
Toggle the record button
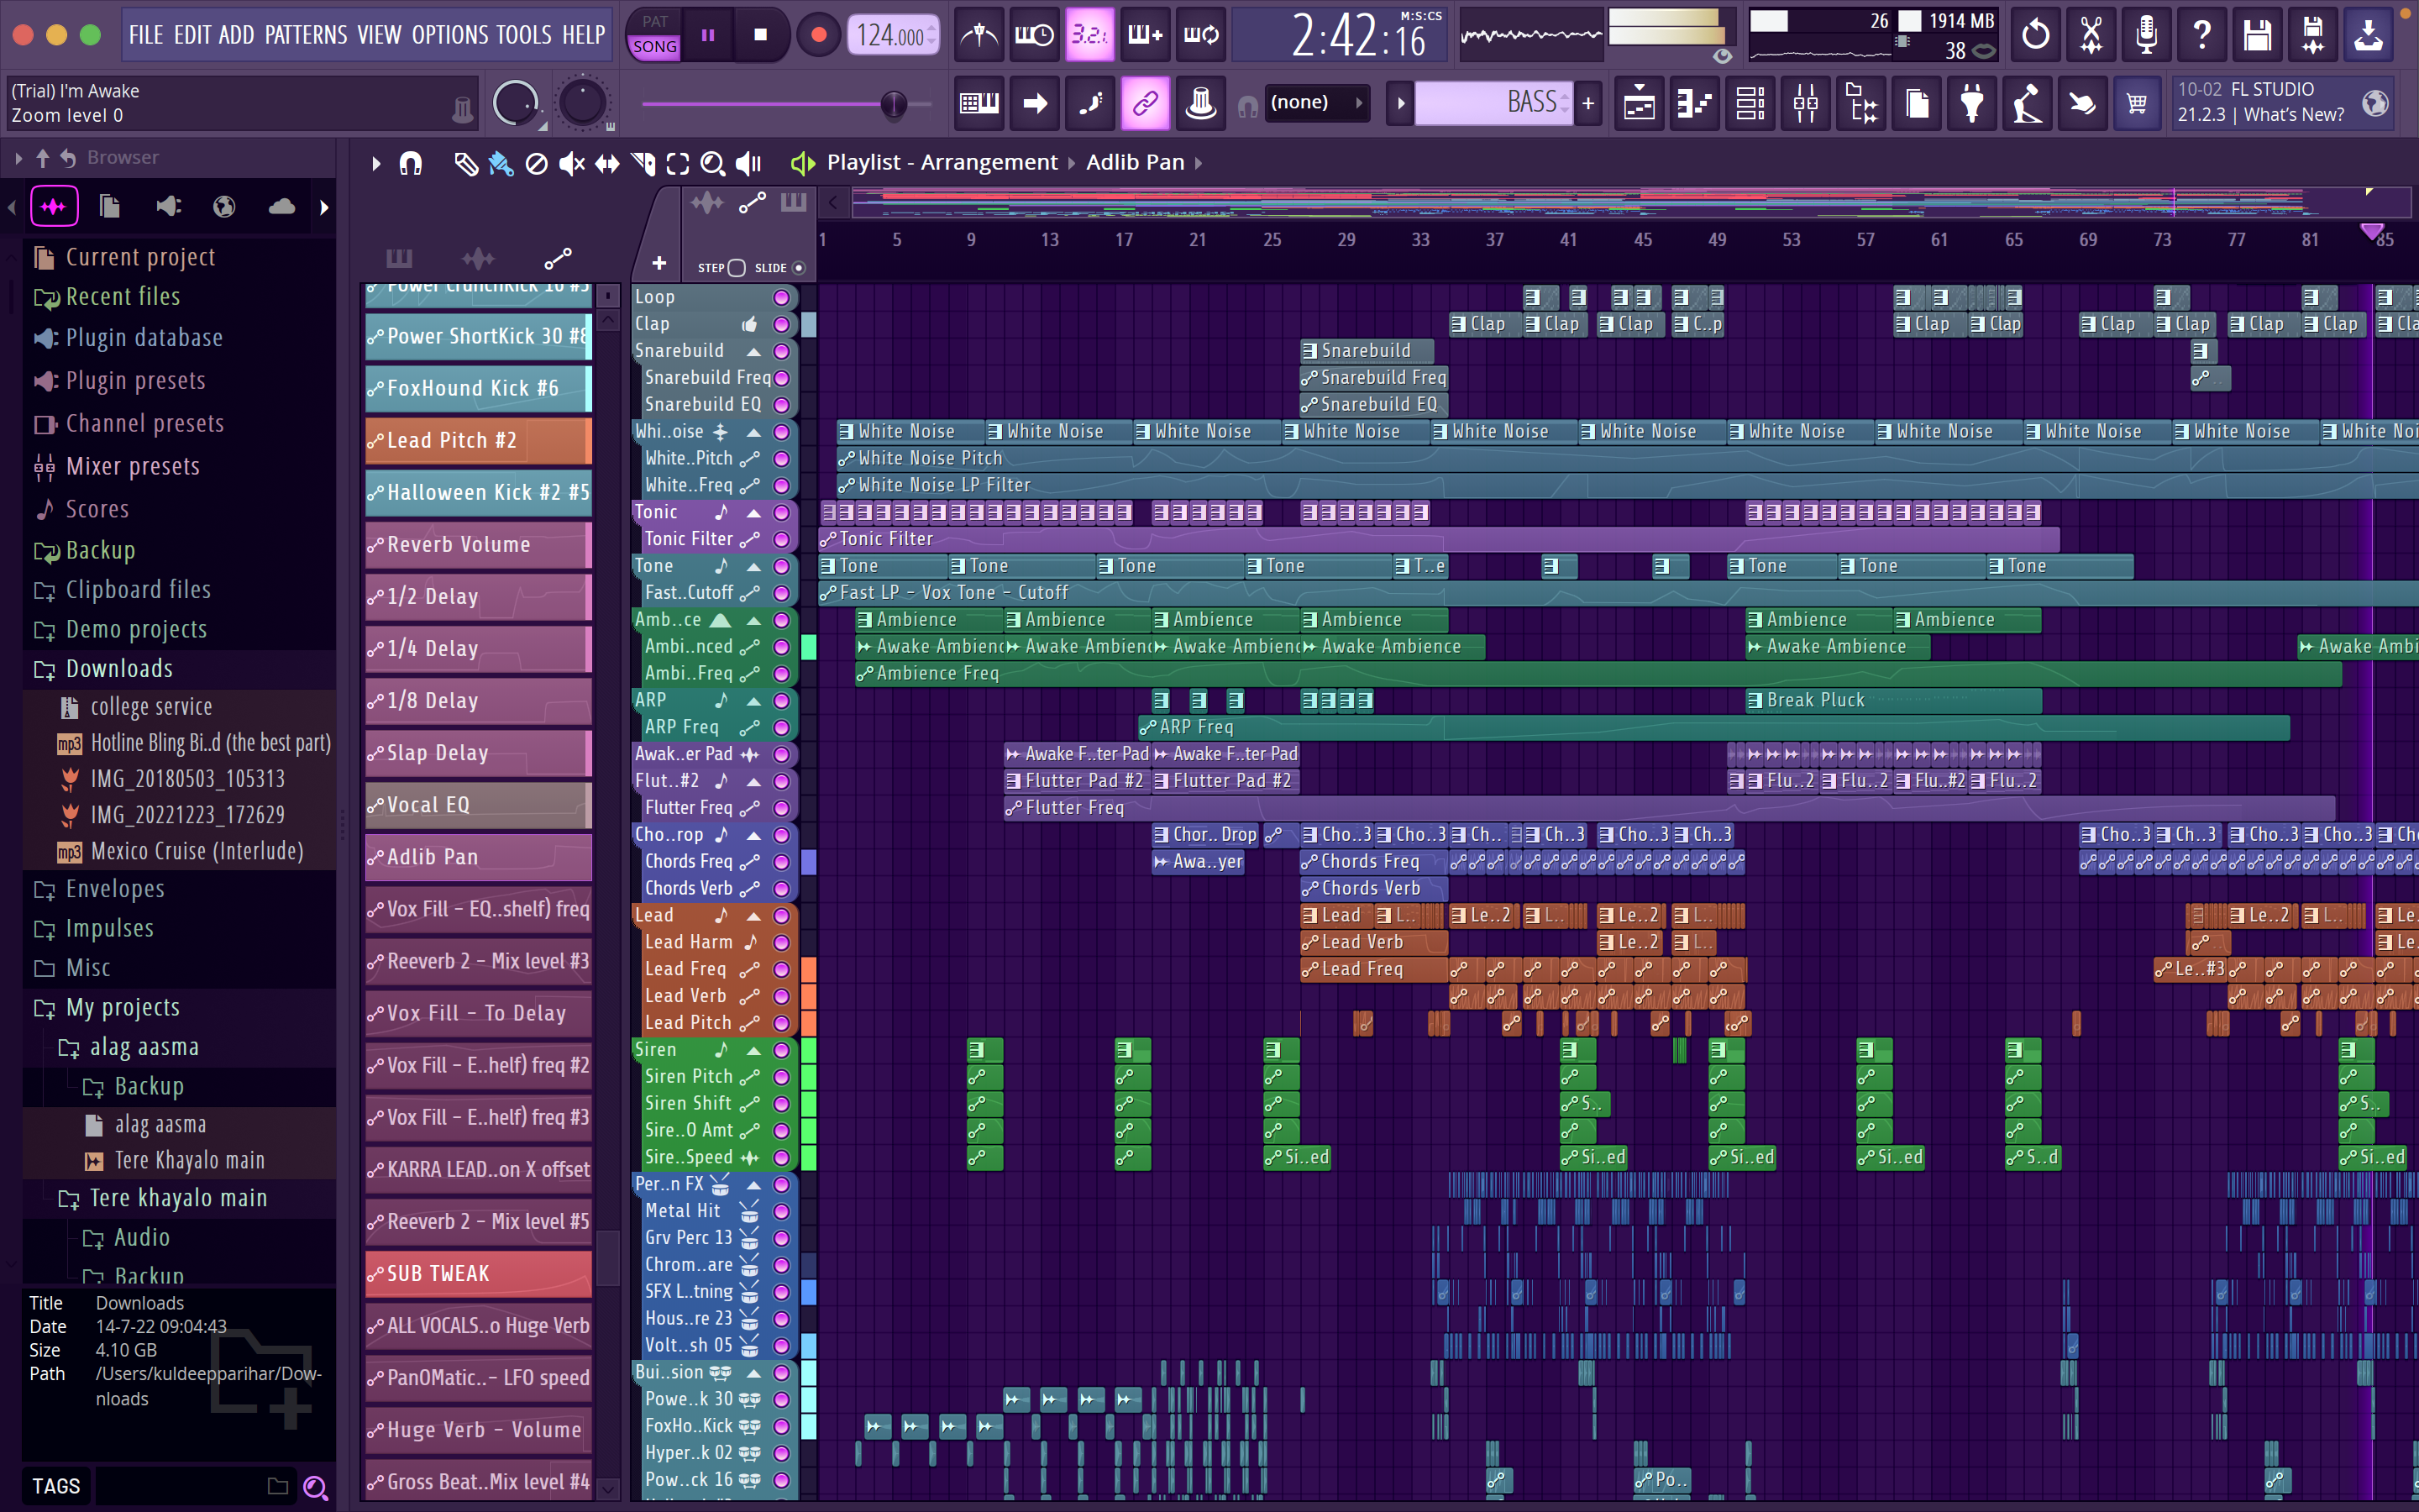click(x=817, y=36)
